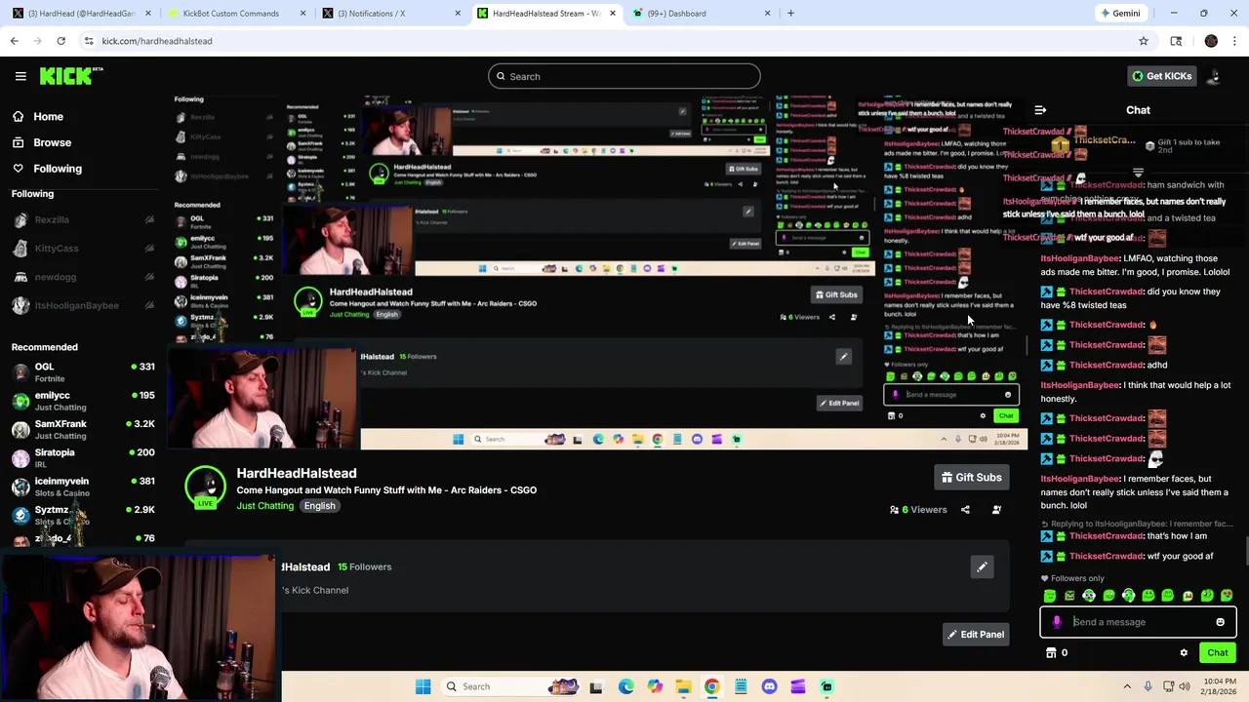Bookmark this page with the star
This screenshot has height=702, width=1249.
pos(1144,41)
